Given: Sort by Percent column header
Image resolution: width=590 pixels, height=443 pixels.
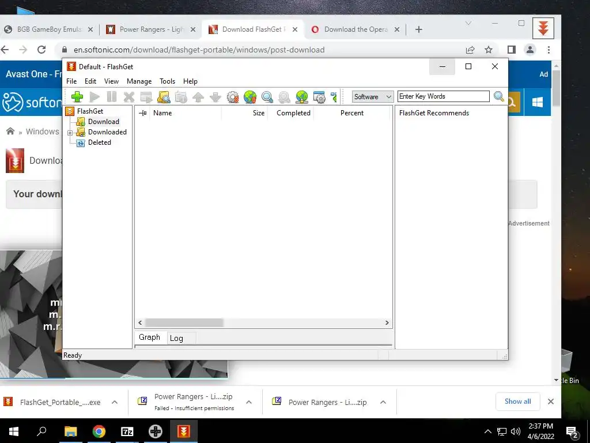Looking at the screenshot, I should click(x=352, y=112).
